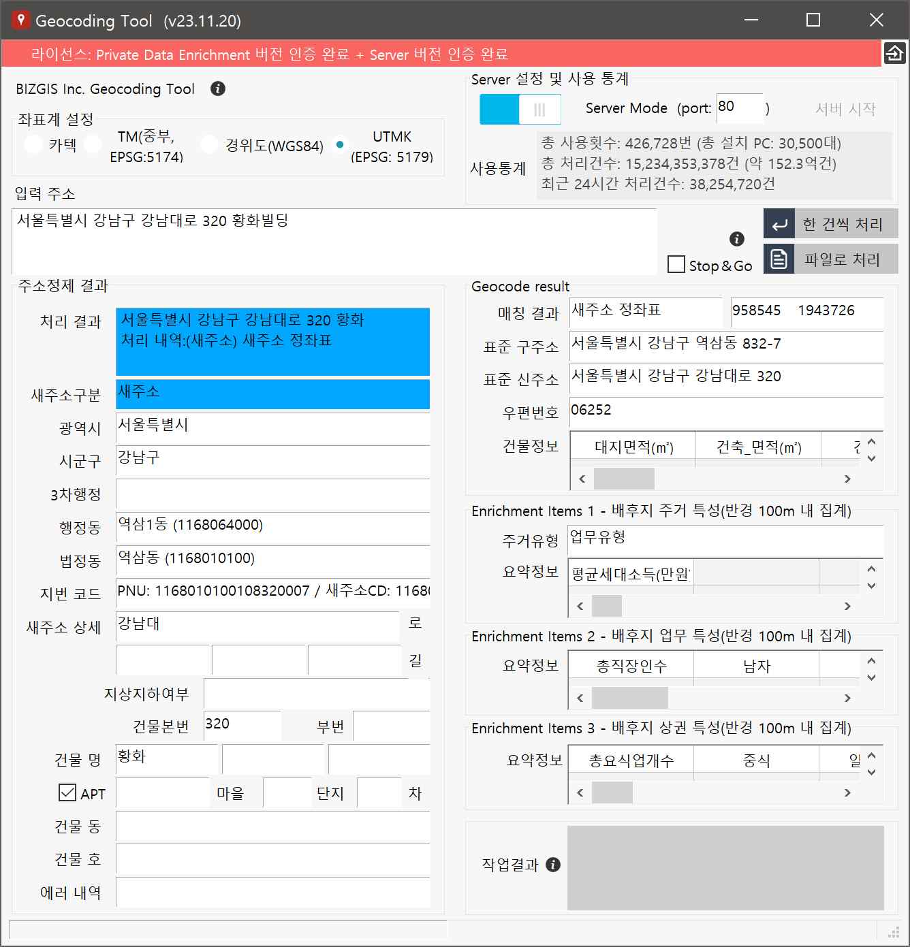Step down the Enrichment Items 3 table arrow
This screenshot has height=947, width=910.
(x=872, y=772)
